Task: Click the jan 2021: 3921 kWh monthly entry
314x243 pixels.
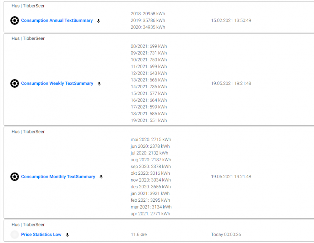Action: point(150,194)
